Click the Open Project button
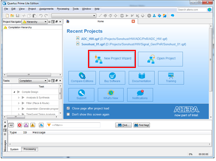The height and width of the screenshot is (161, 216). pos(160,59)
